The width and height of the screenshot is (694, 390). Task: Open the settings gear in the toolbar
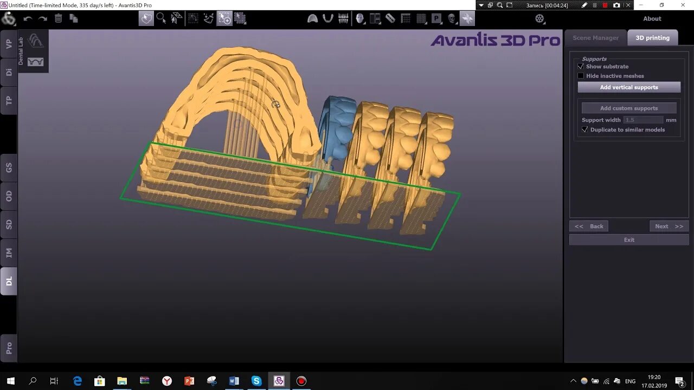[539, 18]
